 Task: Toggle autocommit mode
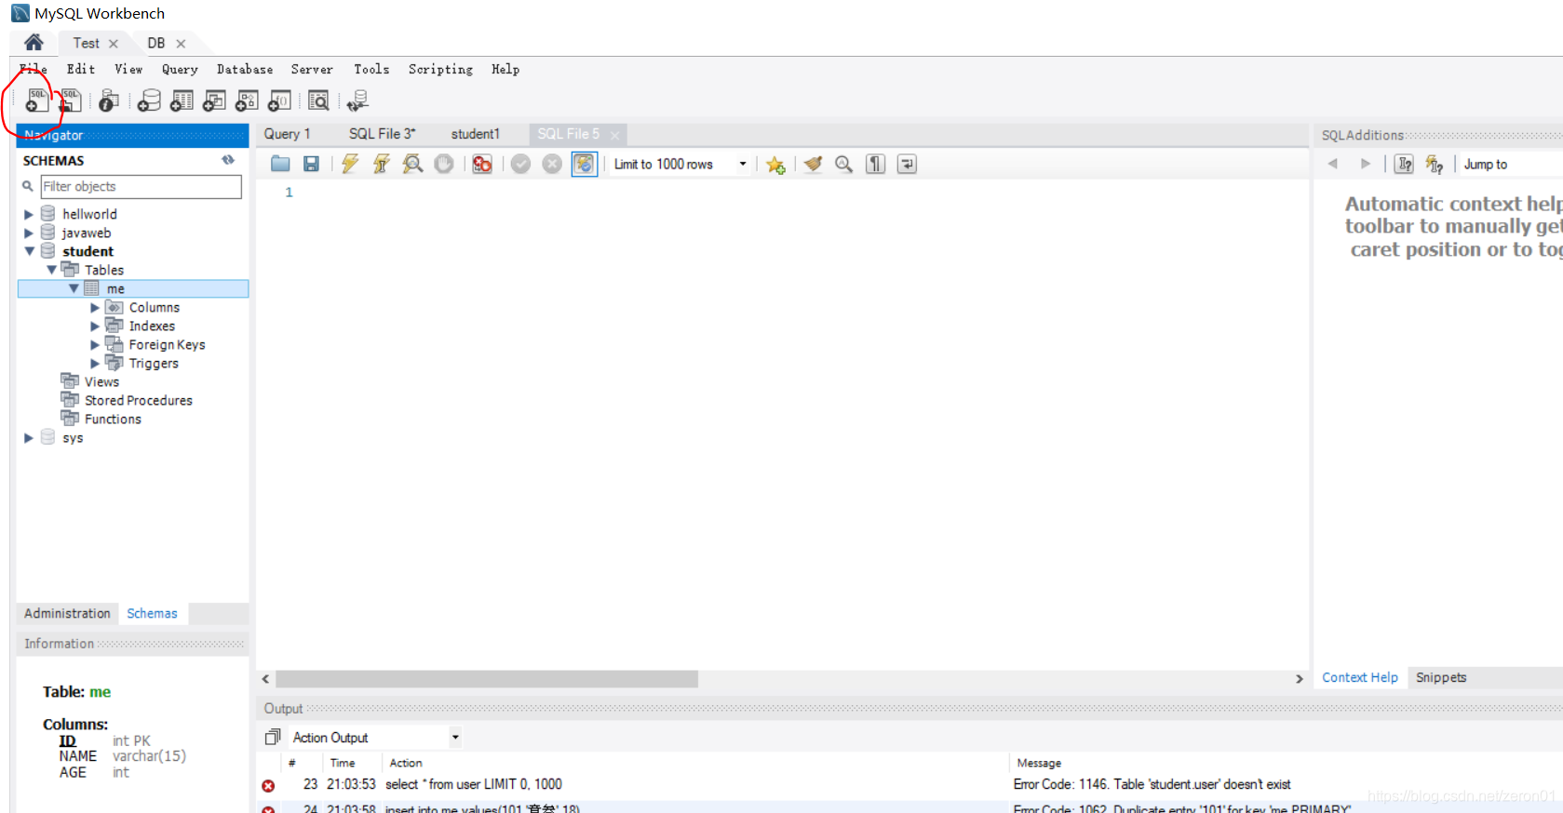point(584,164)
